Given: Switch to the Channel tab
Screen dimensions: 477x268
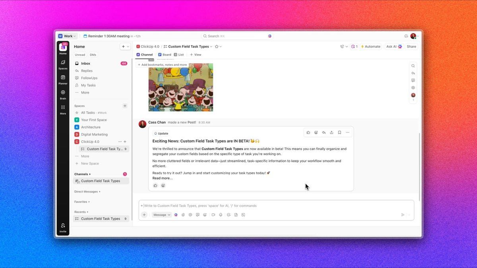Looking at the screenshot, I should click(x=145, y=55).
